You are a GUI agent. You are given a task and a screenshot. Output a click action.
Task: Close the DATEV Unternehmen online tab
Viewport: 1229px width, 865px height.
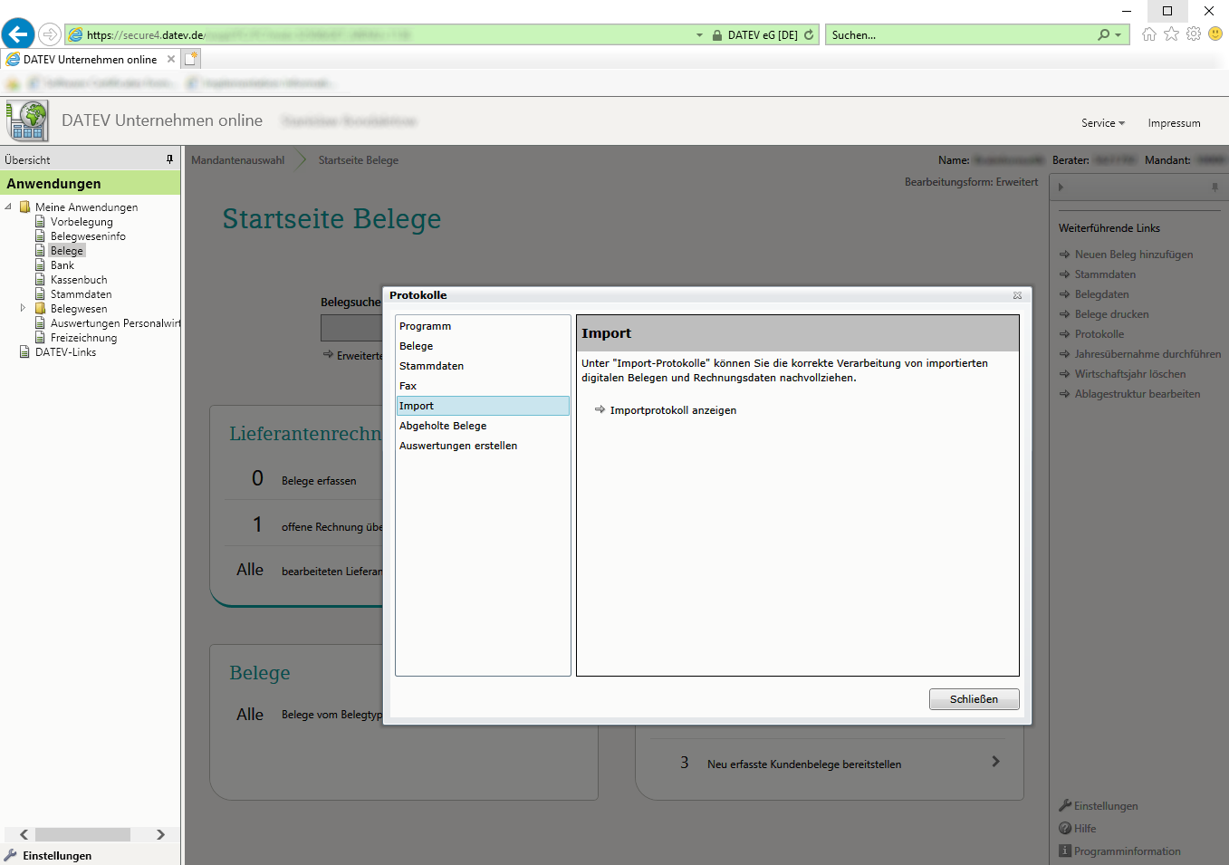tap(171, 59)
